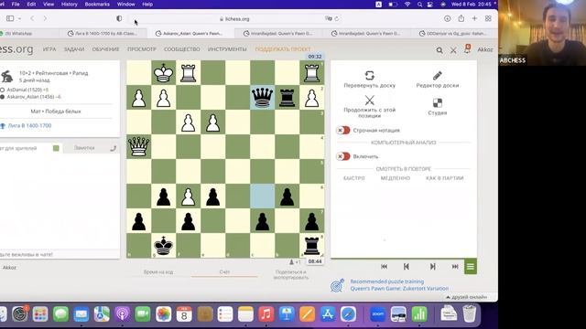Toggle computer analysis Включить switch
This screenshot has height=329, width=586.
tap(343, 156)
